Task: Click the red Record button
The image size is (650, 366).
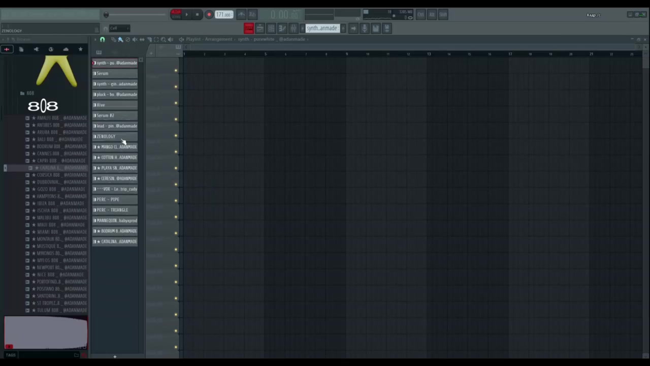Action: (x=209, y=15)
